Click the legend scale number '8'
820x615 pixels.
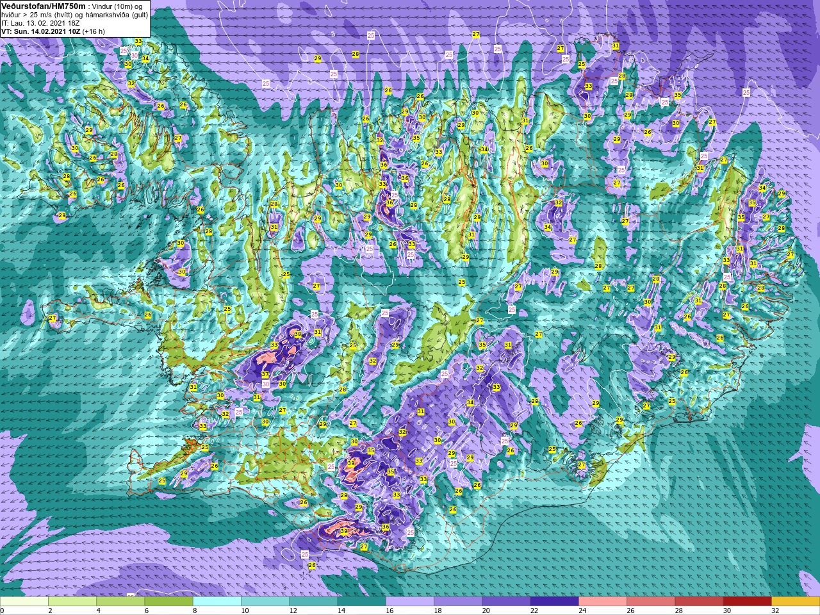pyautogui.click(x=195, y=611)
